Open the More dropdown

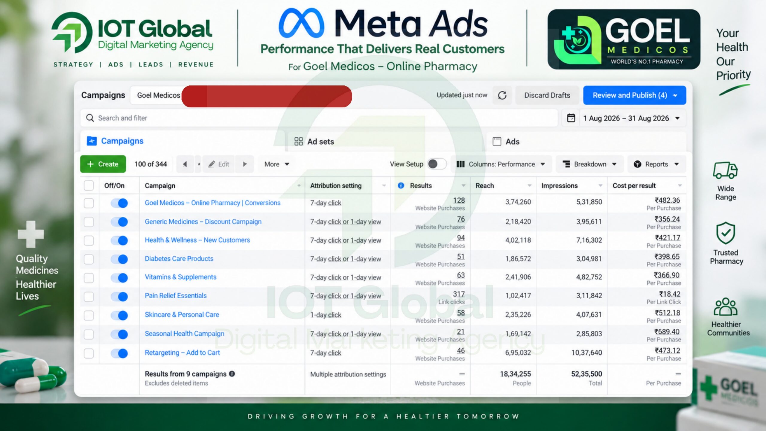[x=277, y=164]
